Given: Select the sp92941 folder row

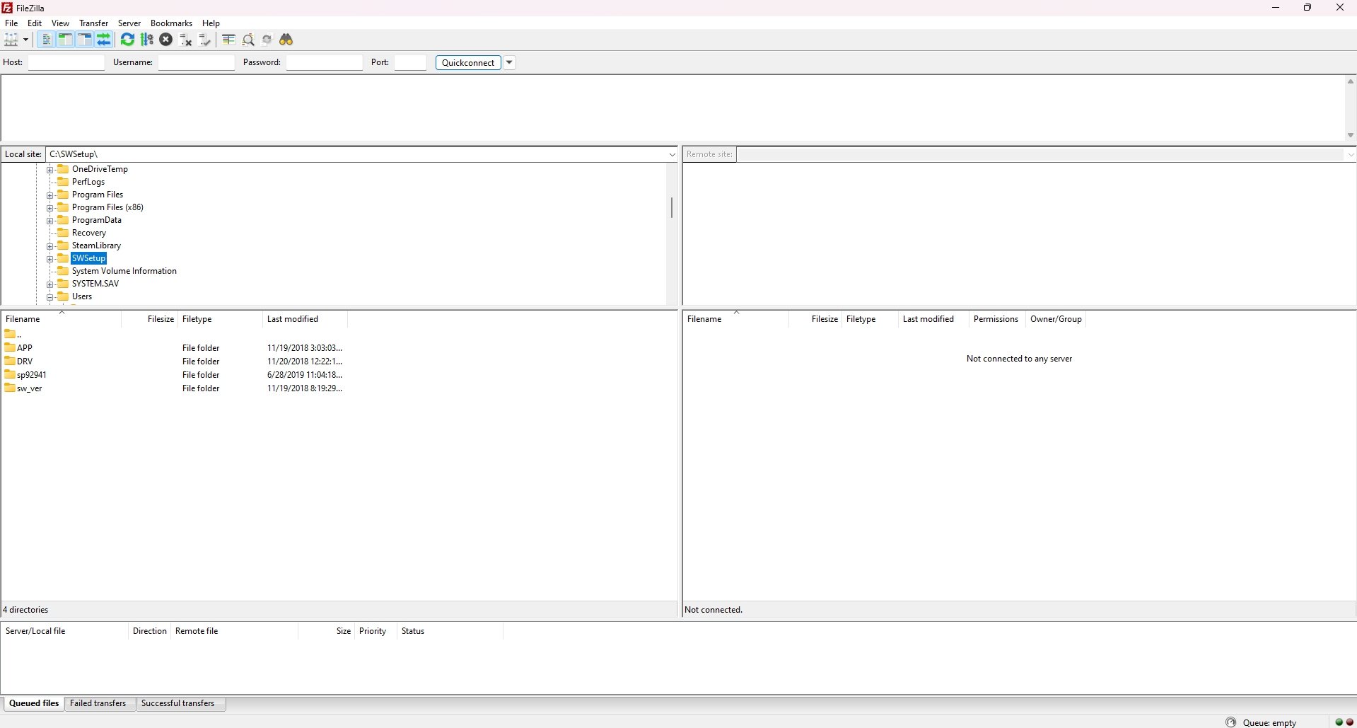Looking at the screenshot, I should click(x=174, y=375).
